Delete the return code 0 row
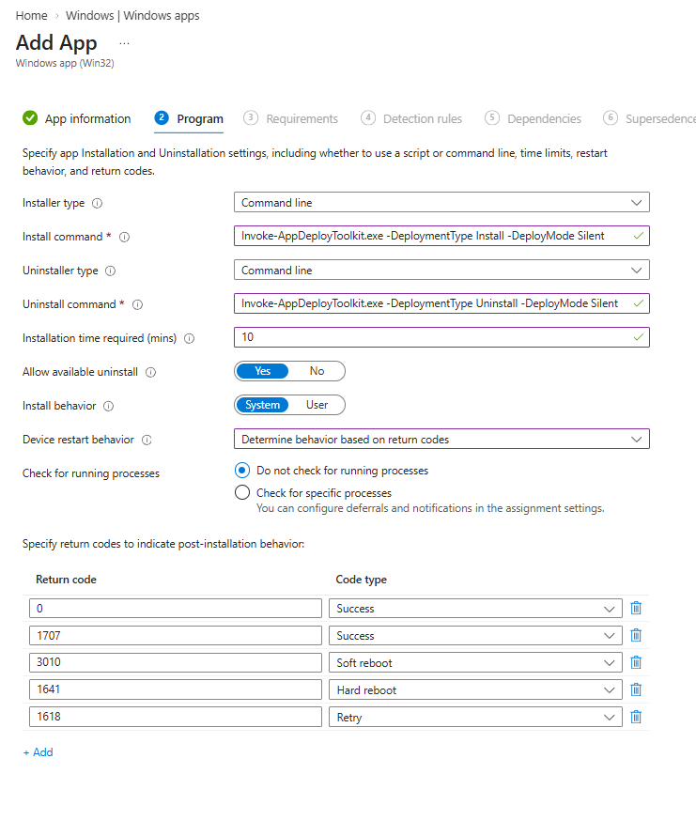The image size is (696, 836). (636, 608)
